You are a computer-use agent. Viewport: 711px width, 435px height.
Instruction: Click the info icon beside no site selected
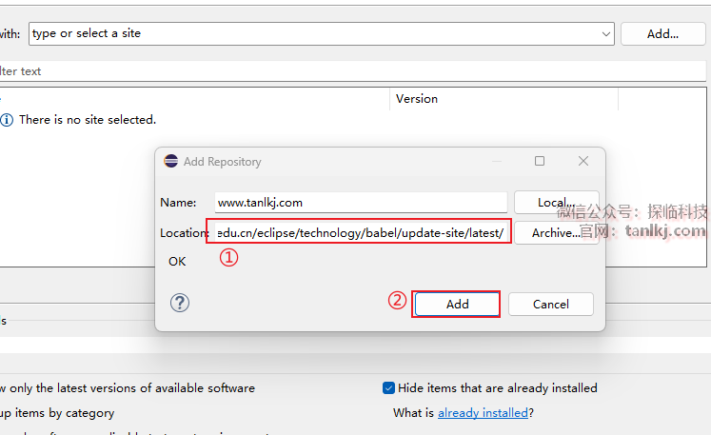[7, 120]
